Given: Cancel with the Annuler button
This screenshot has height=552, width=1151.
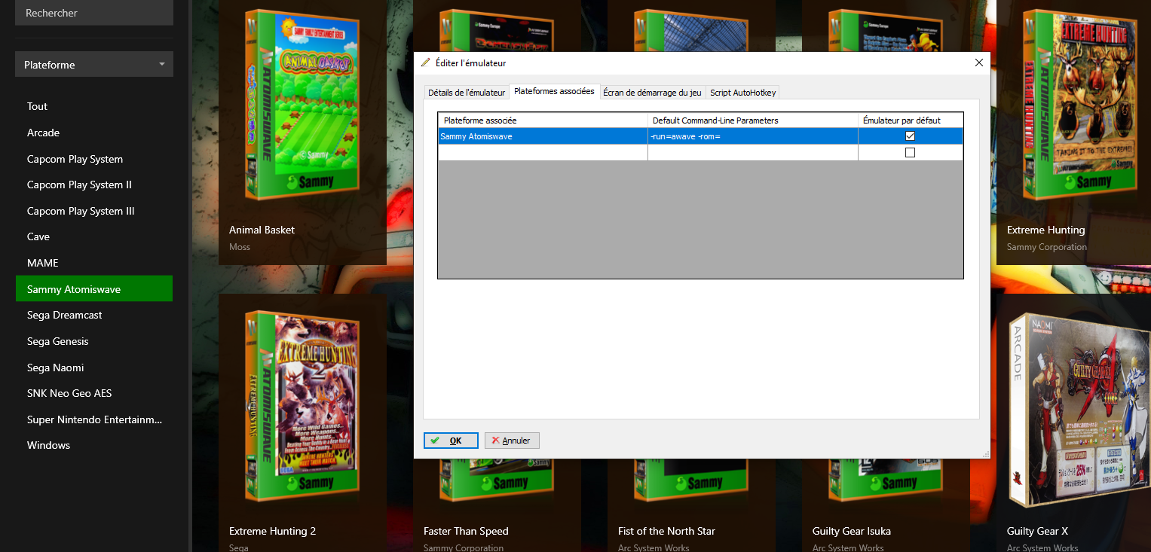Looking at the screenshot, I should click(512, 441).
